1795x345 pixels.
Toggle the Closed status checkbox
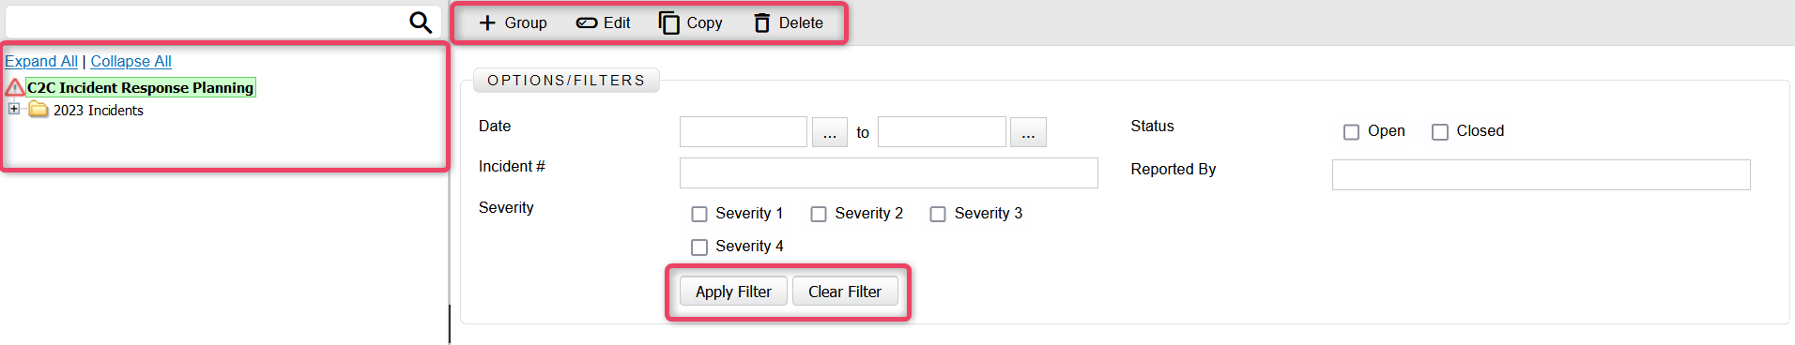click(1440, 132)
